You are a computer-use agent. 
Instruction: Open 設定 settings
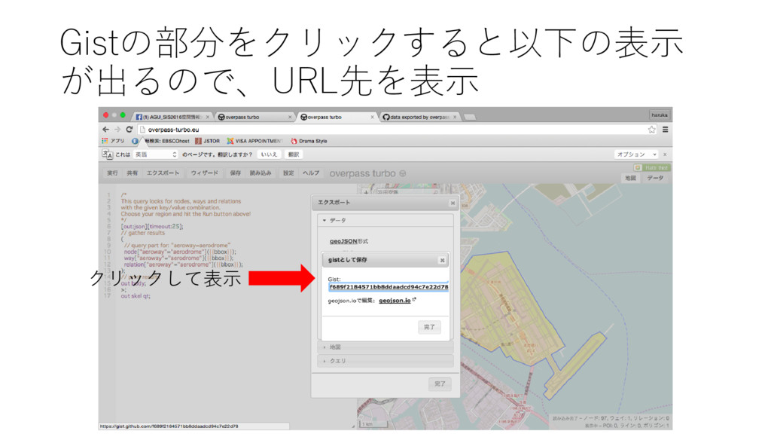pos(288,173)
